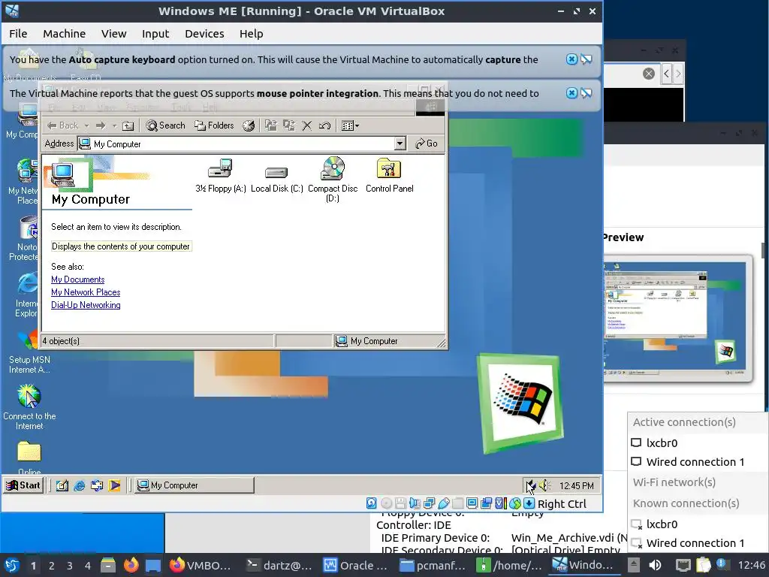Click the Delete X toolbar icon
Image resolution: width=769 pixels, height=577 pixels.
[x=307, y=125]
